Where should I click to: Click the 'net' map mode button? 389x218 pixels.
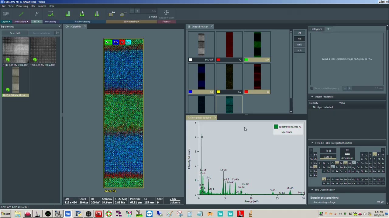pos(299,39)
